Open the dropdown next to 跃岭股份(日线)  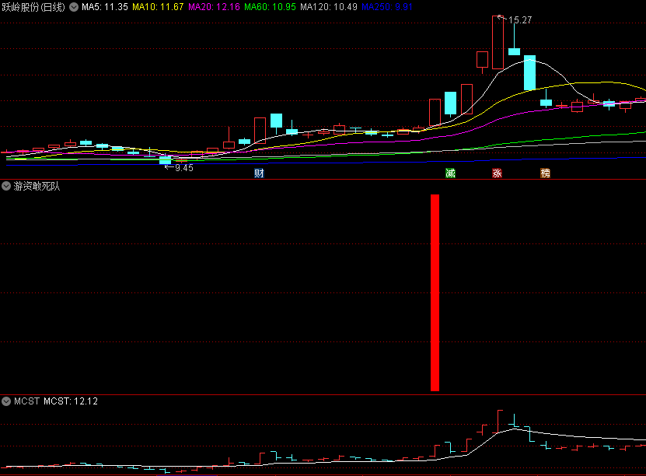tap(74, 7)
